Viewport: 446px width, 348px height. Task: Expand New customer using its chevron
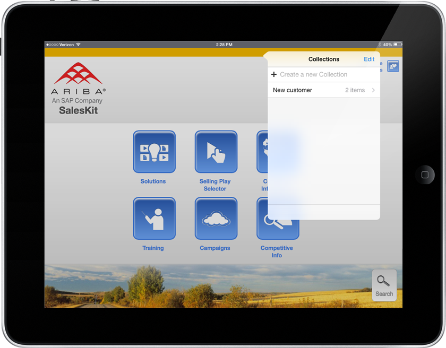(373, 90)
